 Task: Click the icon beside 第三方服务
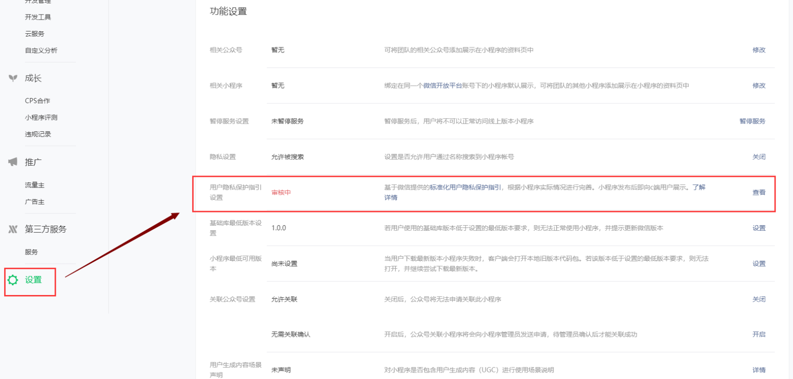pos(13,229)
